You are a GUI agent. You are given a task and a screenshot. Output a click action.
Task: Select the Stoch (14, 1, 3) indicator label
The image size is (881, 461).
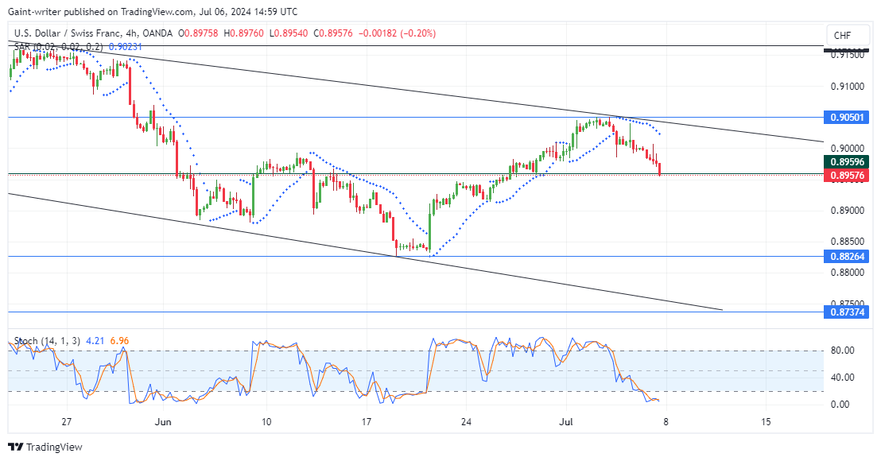(47, 341)
